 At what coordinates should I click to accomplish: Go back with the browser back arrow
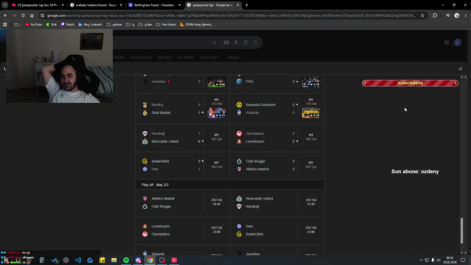pos(5,15)
